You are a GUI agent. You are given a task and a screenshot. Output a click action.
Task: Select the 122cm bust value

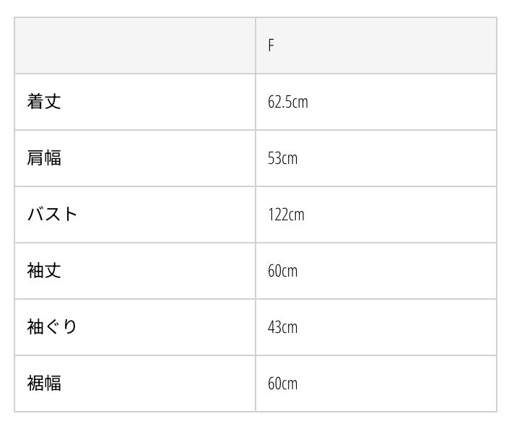coord(286,215)
